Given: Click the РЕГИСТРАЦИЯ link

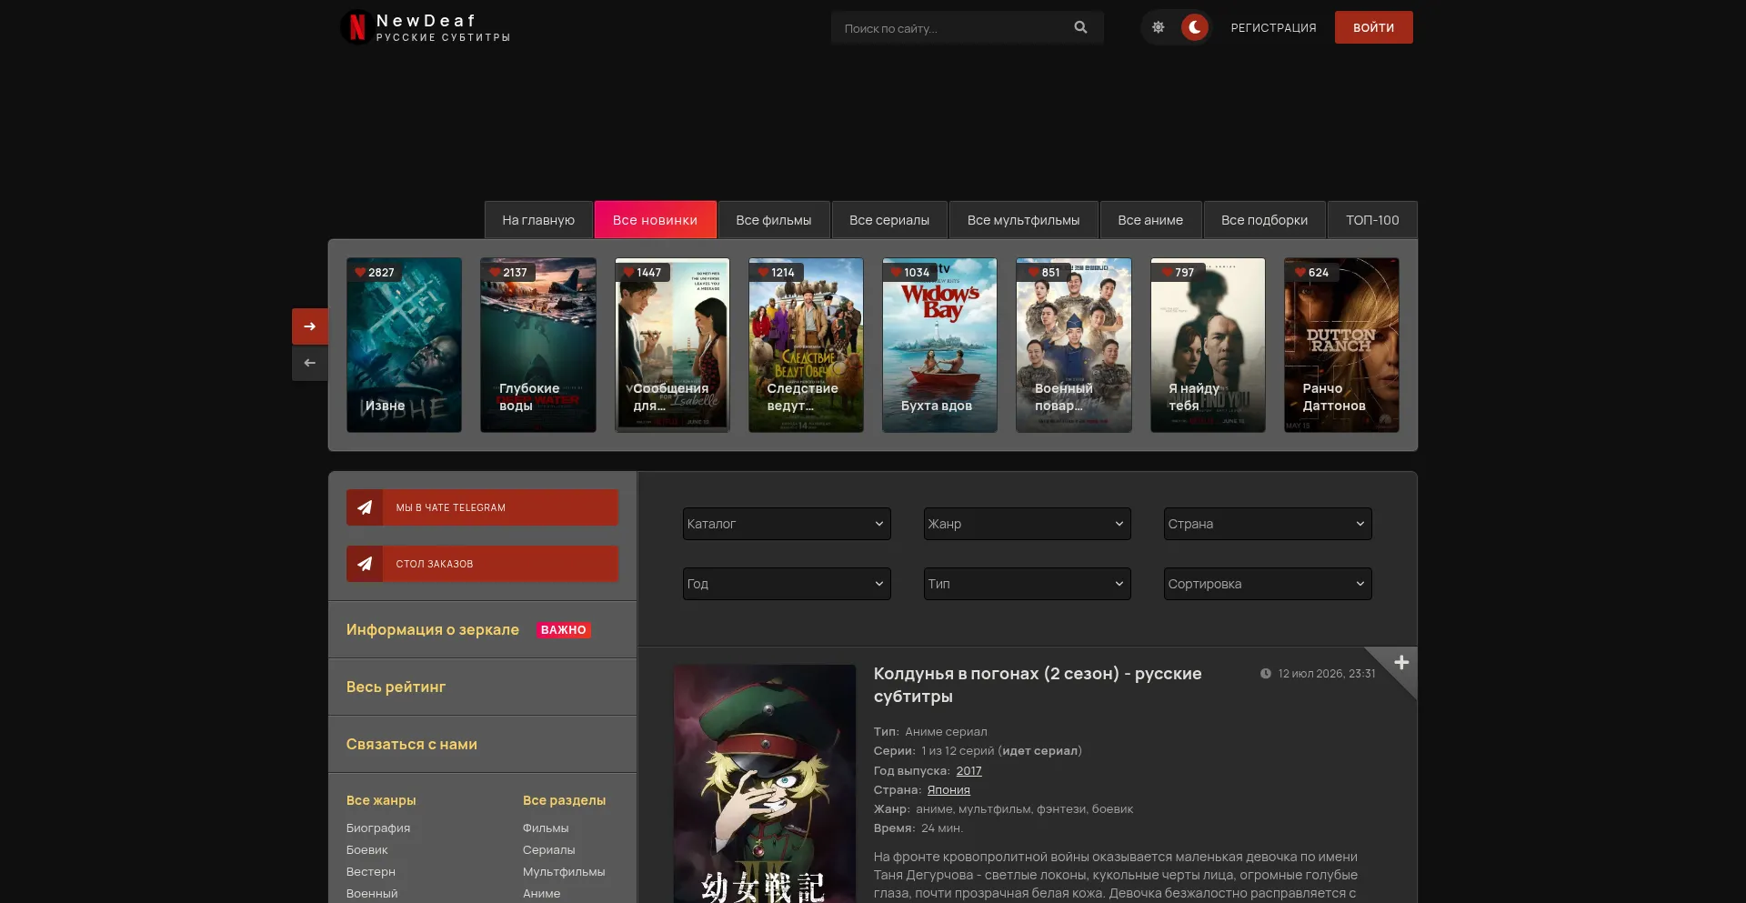Looking at the screenshot, I should pos(1274,28).
